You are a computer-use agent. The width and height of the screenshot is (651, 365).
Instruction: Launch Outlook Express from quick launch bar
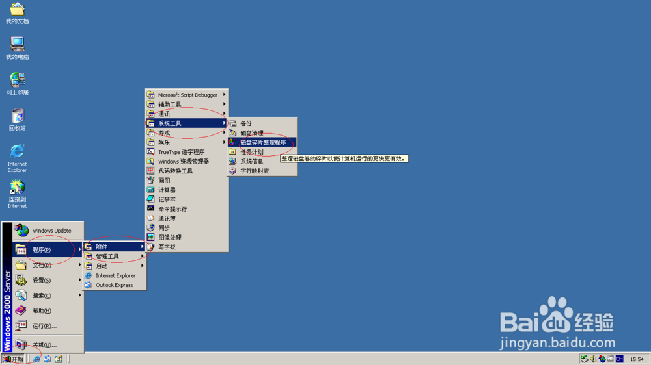point(48,359)
